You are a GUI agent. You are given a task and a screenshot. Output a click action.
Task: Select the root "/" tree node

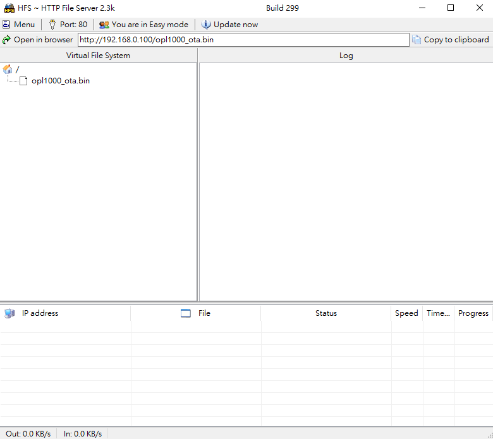coord(17,69)
